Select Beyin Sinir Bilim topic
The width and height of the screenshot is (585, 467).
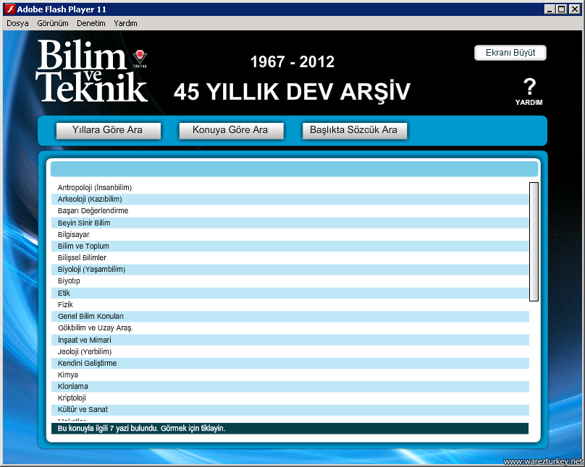(x=290, y=223)
